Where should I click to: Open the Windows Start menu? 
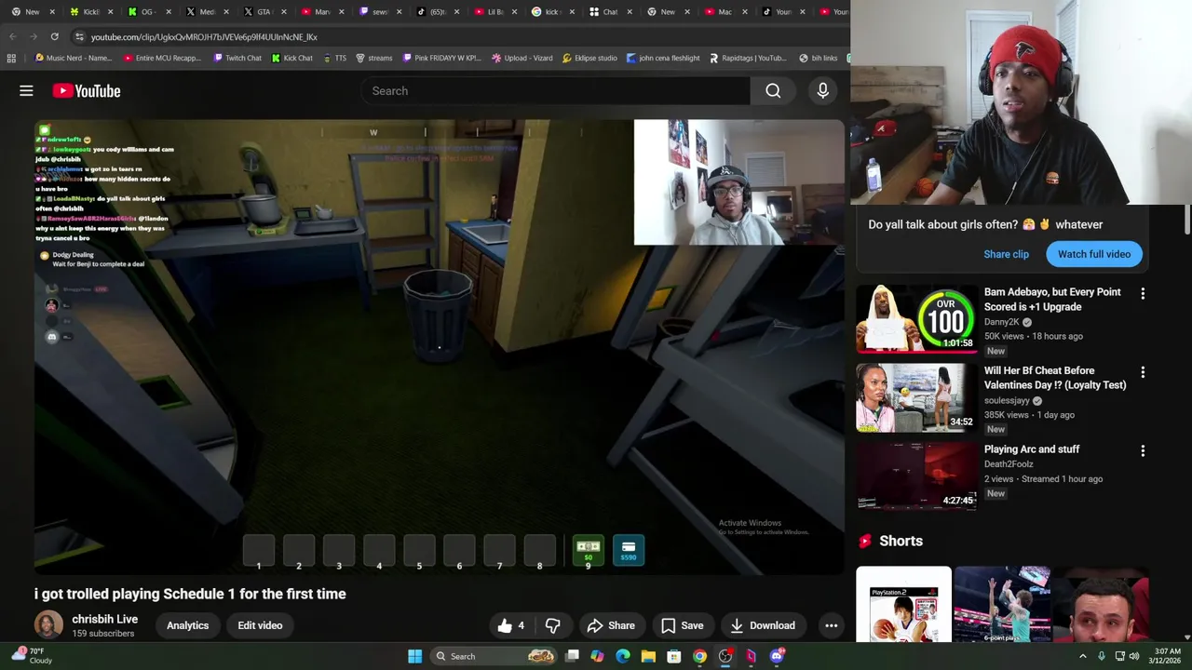click(x=414, y=656)
